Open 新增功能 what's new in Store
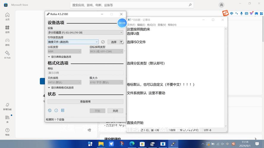 pos(7,106)
